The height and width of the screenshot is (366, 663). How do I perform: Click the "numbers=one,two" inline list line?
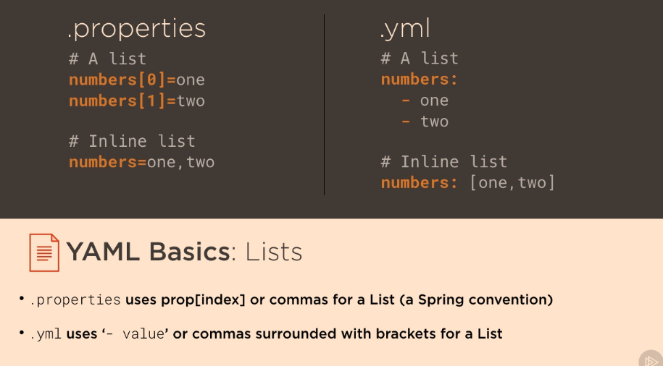pos(142,162)
